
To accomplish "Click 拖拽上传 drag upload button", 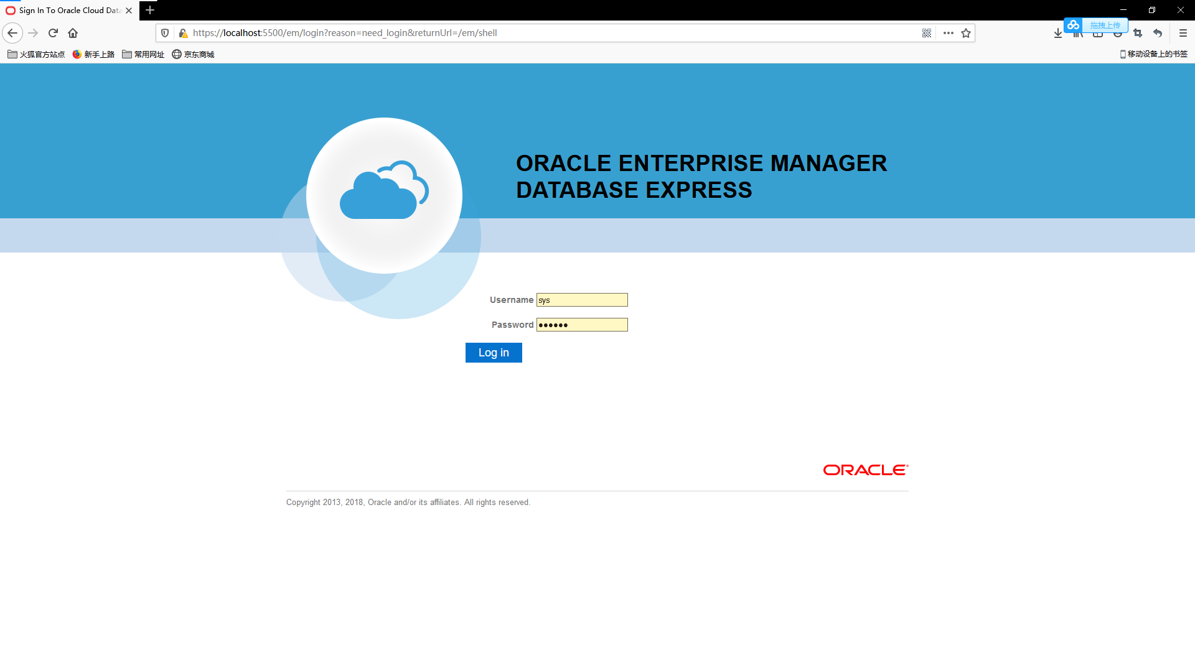I will (1105, 26).
